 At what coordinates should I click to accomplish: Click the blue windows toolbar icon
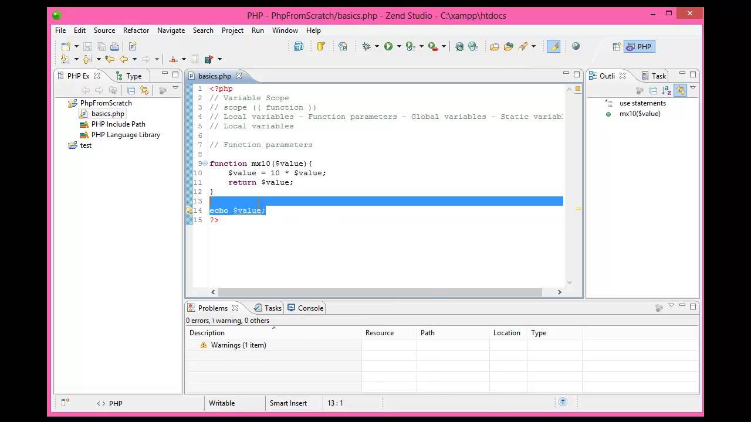coord(299,46)
